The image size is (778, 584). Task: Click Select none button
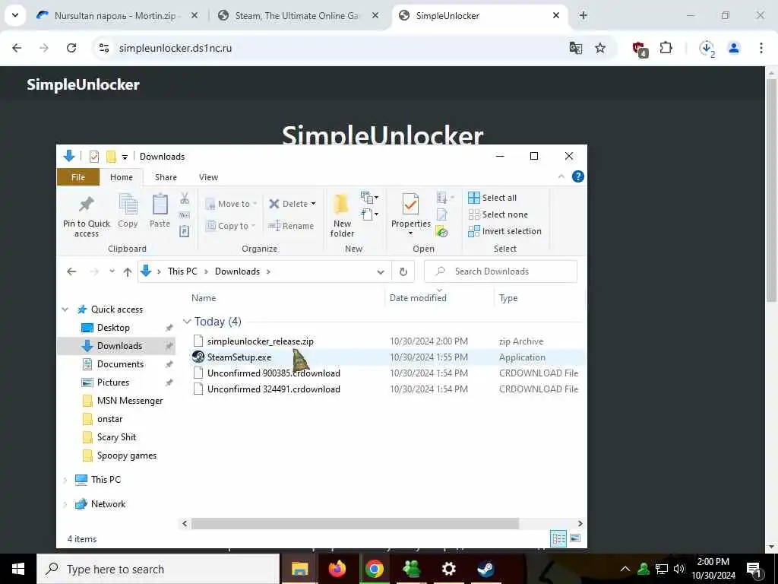tap(498, 214)
